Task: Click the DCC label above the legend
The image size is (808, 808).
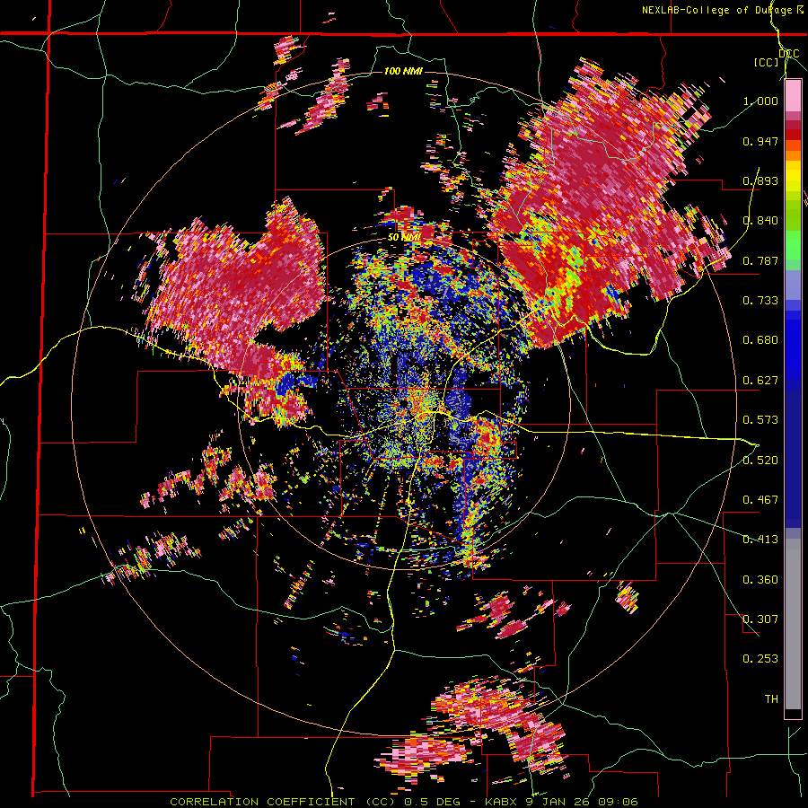Action: (789, 54)
